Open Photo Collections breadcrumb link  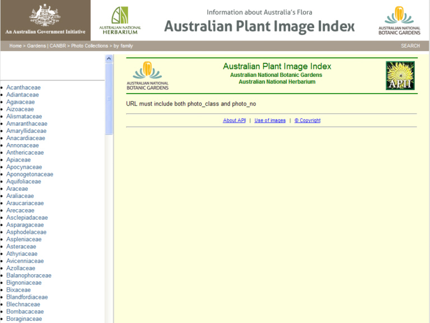90,46
